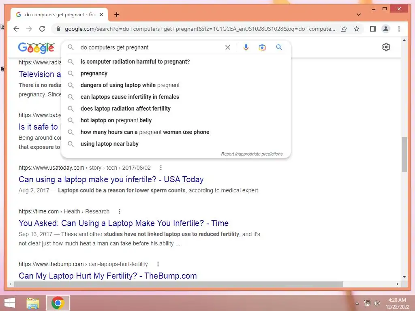Click the horizontal scrollbar left arrow

(x=11, y=284)
